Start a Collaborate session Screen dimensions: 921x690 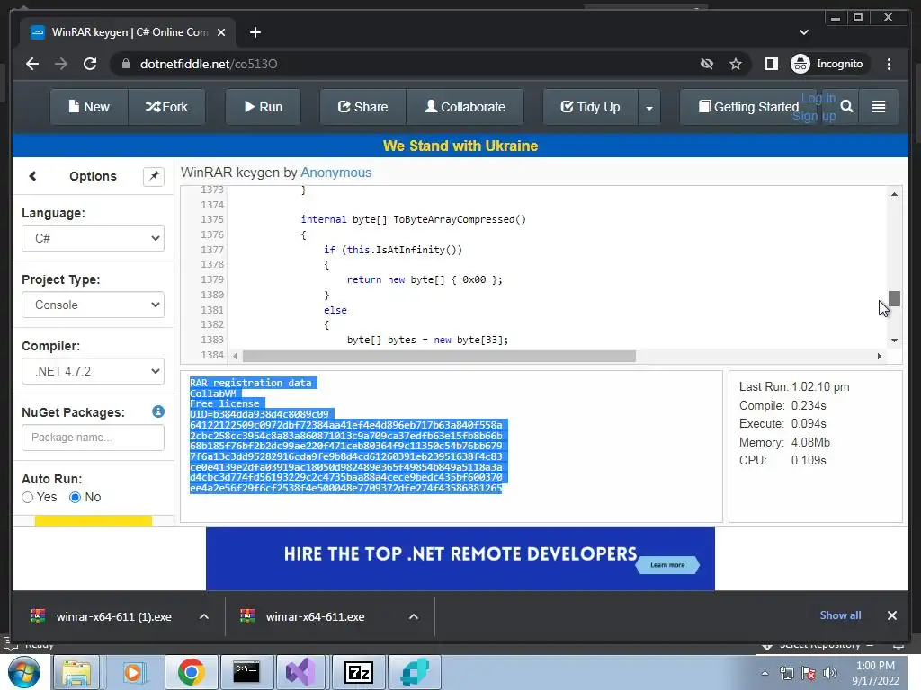tap(465, 107)
